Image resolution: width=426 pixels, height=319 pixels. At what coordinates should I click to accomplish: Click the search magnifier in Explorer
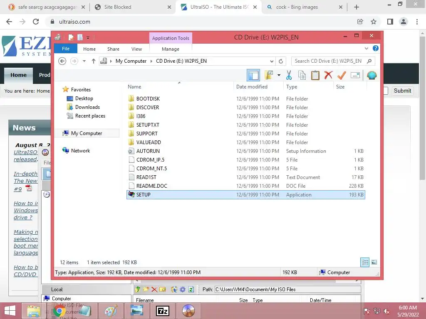point(369,61)
